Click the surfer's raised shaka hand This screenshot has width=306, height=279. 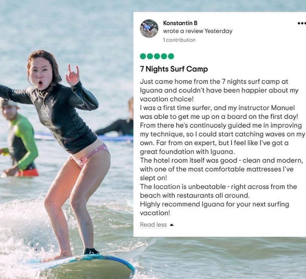click(72, 75)
